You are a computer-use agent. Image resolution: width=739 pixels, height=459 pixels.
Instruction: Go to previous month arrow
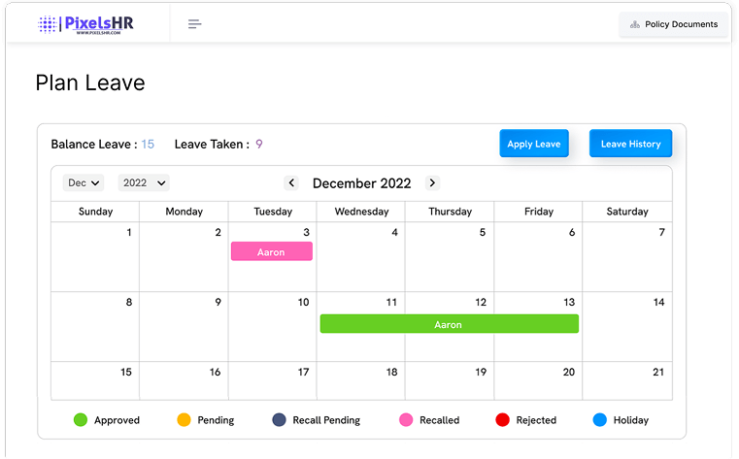pyautogui.click(x=291, y=182)
